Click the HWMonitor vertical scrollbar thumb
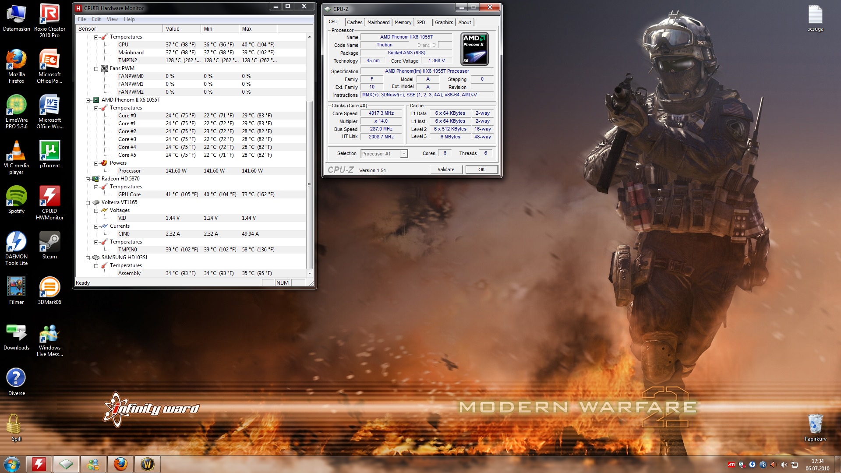The image size is (841, 473). (309, 185)
